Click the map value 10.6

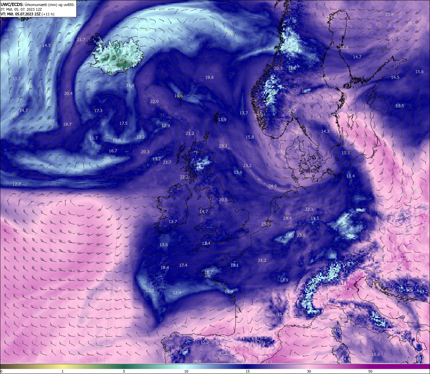178,96
